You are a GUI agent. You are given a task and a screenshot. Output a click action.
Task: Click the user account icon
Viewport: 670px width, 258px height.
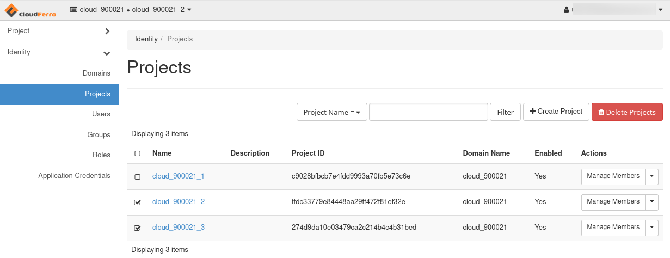click(x=567, y=10)
